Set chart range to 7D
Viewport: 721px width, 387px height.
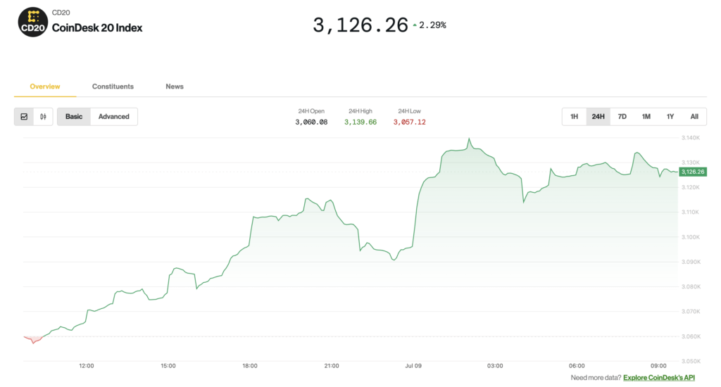point(622,117)
